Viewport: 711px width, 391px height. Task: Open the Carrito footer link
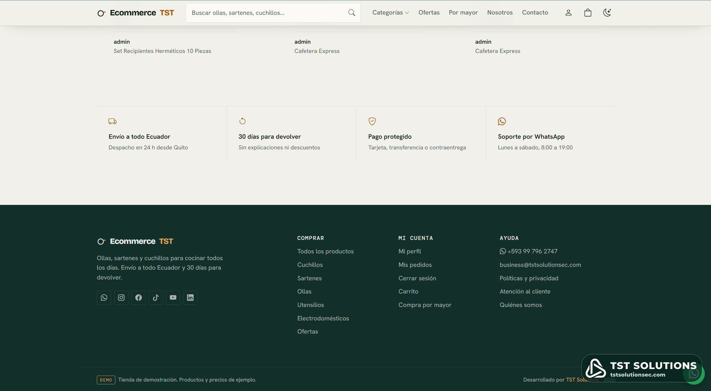click(x=408, y=292)
